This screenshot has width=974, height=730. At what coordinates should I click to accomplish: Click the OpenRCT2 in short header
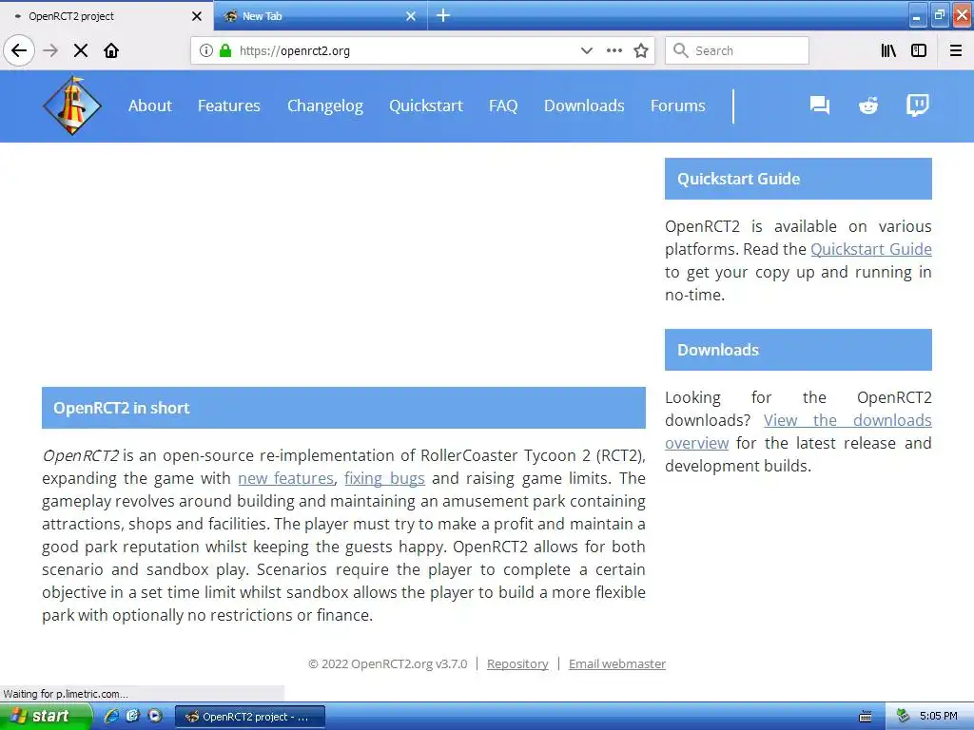(343, 408)
